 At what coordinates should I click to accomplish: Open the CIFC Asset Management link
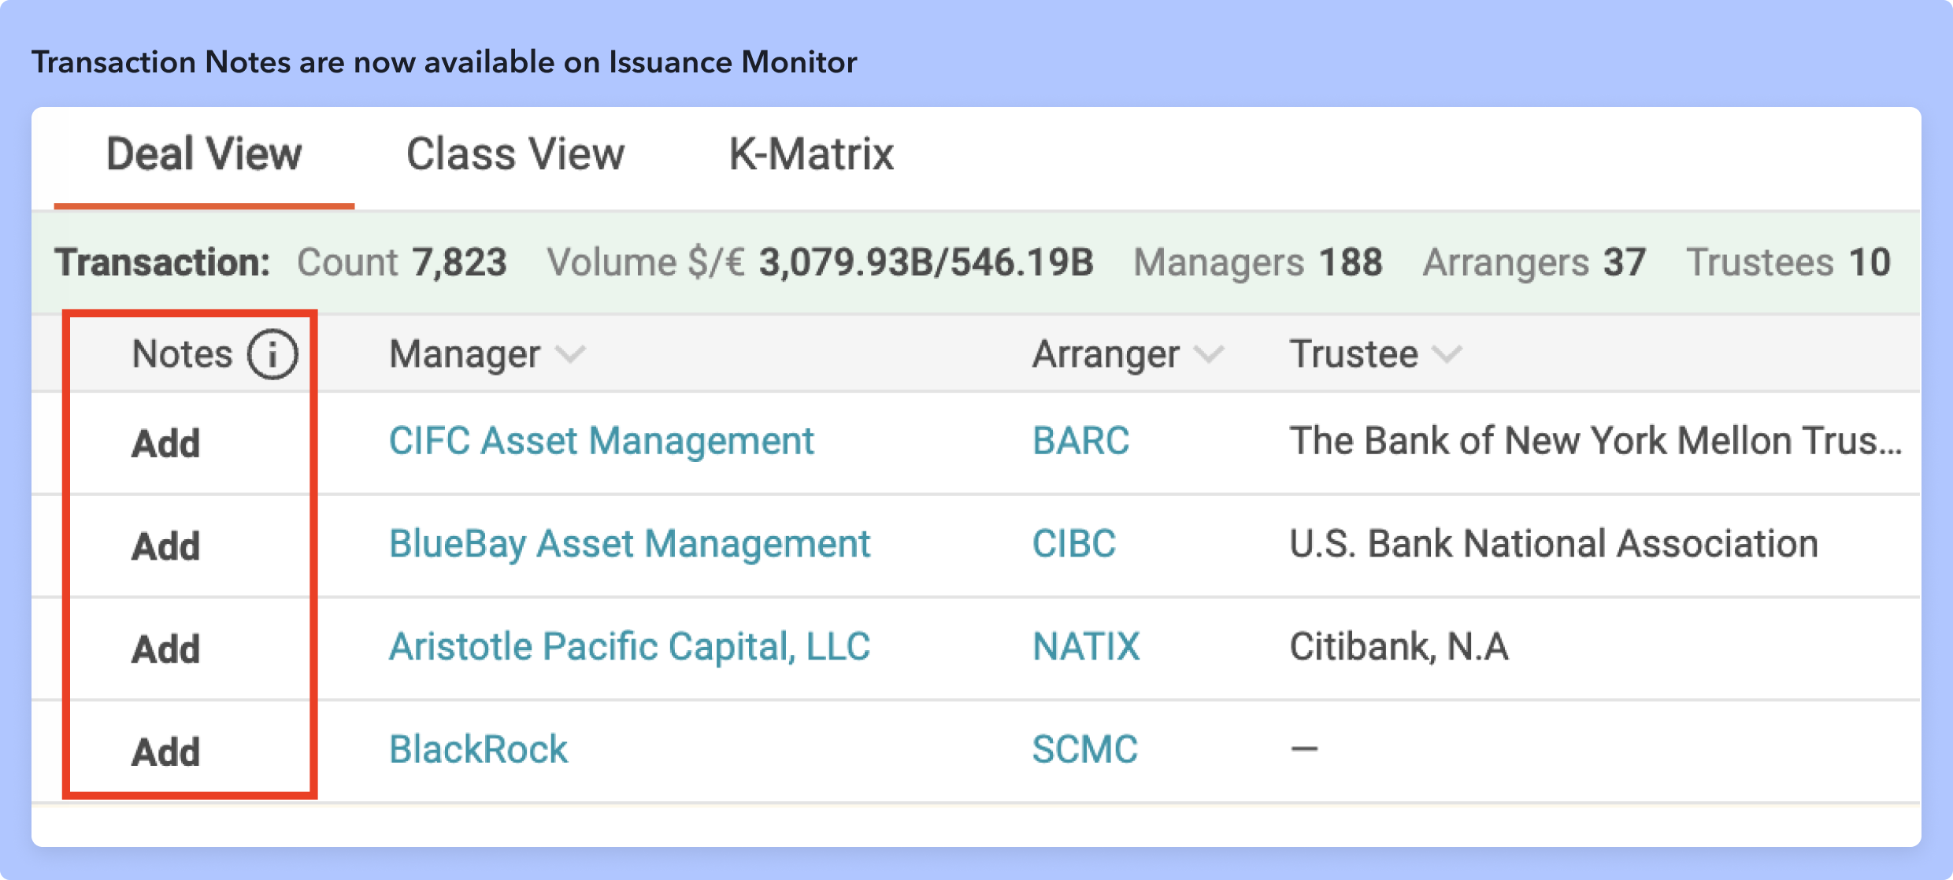point(602,441)
